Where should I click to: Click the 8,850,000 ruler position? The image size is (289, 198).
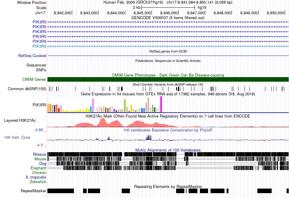click(x=275, y=13)
